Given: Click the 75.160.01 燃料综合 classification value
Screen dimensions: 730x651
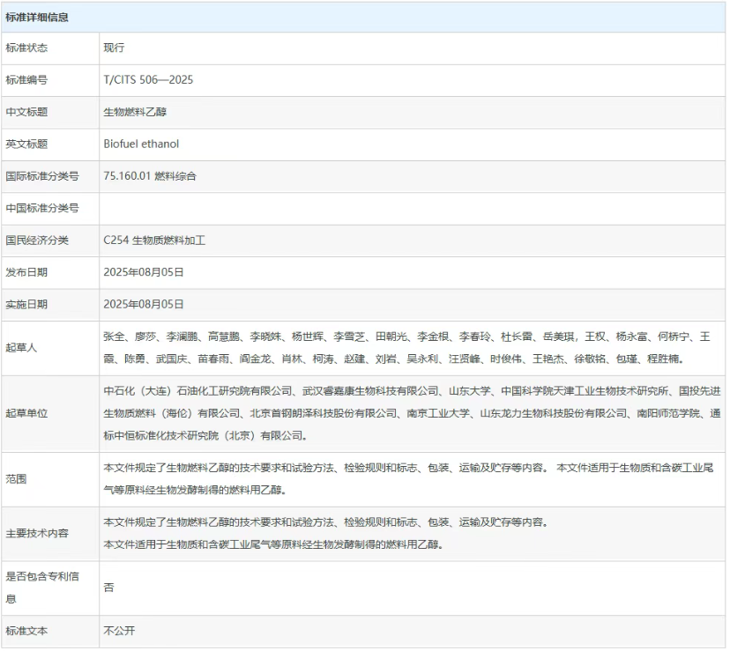Looking at the screenshot, I should pyautogui.click(x=150, y=176).
